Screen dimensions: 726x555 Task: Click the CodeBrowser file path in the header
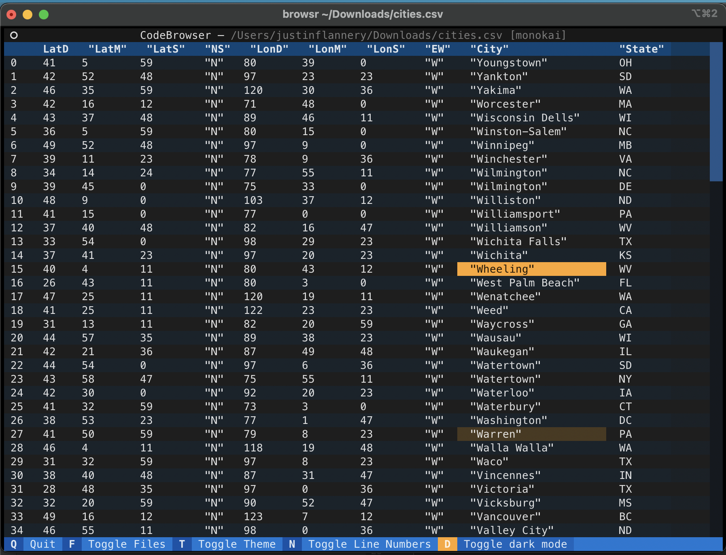(x=367, y=35)
